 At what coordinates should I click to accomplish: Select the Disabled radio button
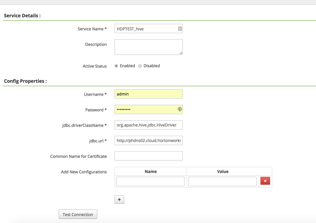tap(140, 66)
